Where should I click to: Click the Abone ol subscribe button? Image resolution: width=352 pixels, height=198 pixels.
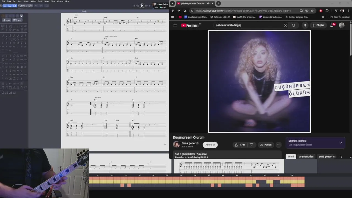[210, 145]
